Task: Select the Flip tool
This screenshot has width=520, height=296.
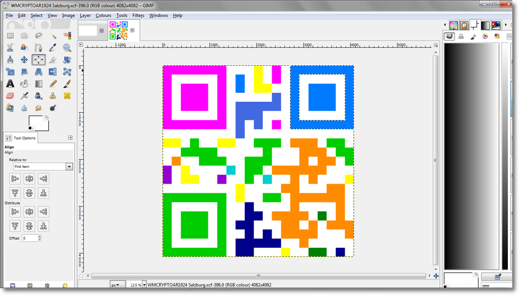Action: point(53,72)
